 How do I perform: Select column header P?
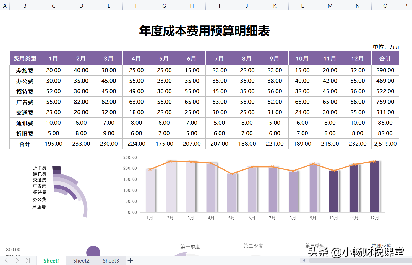(405, 6)
